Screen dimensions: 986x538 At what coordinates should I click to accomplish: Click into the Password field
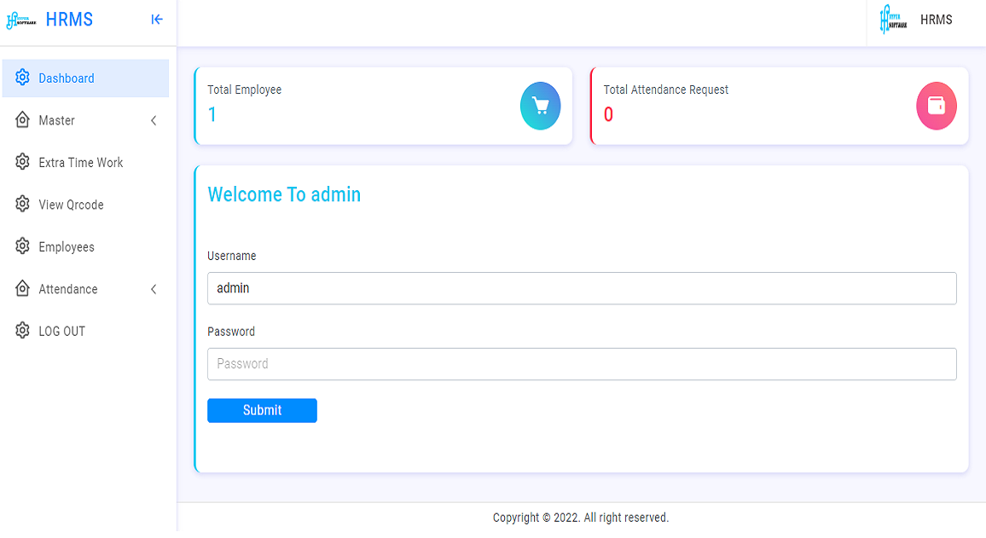(x=582, y=364)
